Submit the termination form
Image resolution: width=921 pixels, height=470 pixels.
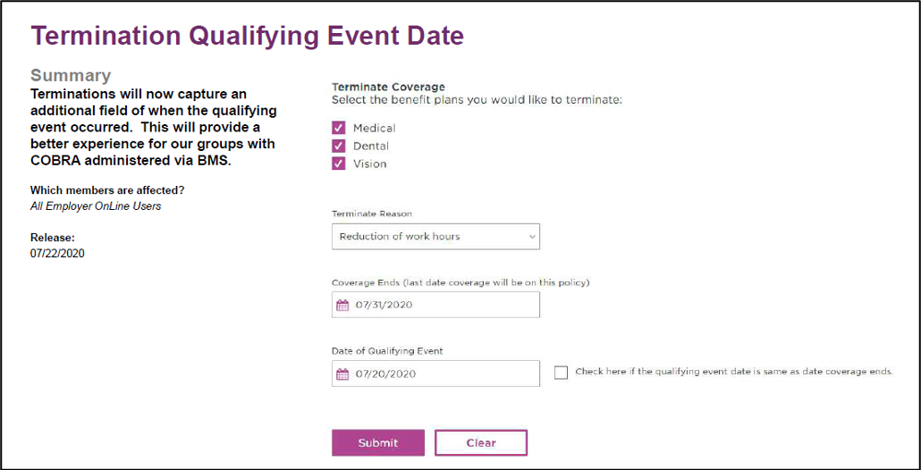pyautogui.click(x=378, y=443)
